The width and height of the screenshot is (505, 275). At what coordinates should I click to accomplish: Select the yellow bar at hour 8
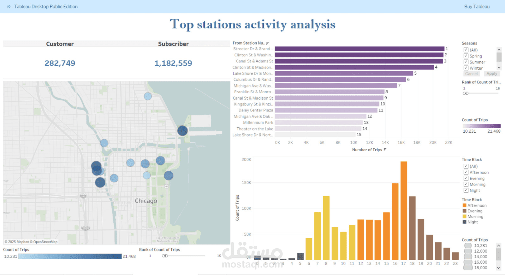point(326,228)
